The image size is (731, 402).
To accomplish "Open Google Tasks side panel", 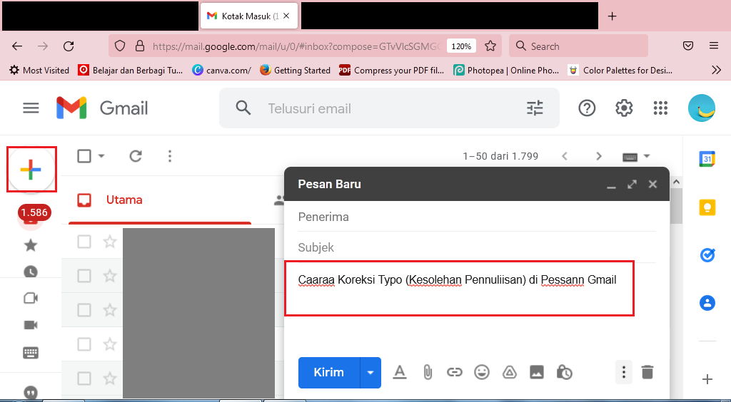I will pos(707,255).
